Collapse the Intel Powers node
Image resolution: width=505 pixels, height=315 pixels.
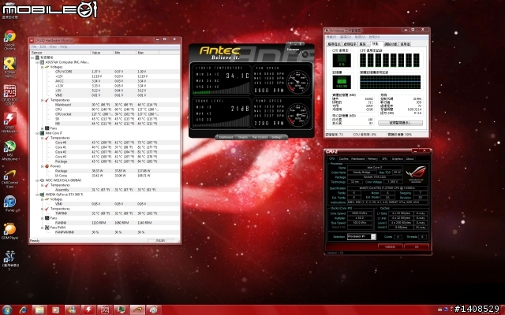pyautogui.click(x=42, y=166)
